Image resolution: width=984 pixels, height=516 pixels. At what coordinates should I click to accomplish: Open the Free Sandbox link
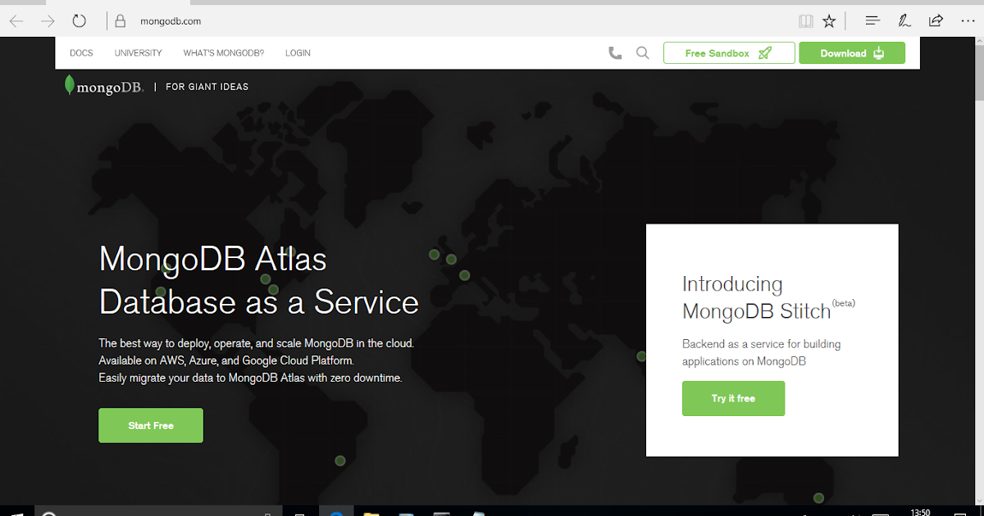728,52
